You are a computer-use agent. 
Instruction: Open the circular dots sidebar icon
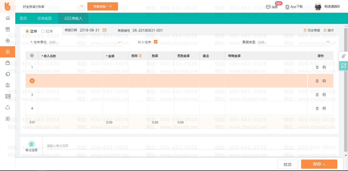[8, 107]
